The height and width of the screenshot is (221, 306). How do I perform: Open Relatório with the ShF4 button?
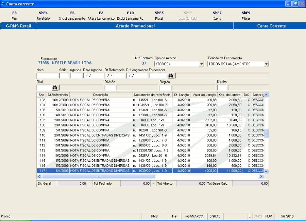coord(43,16)
